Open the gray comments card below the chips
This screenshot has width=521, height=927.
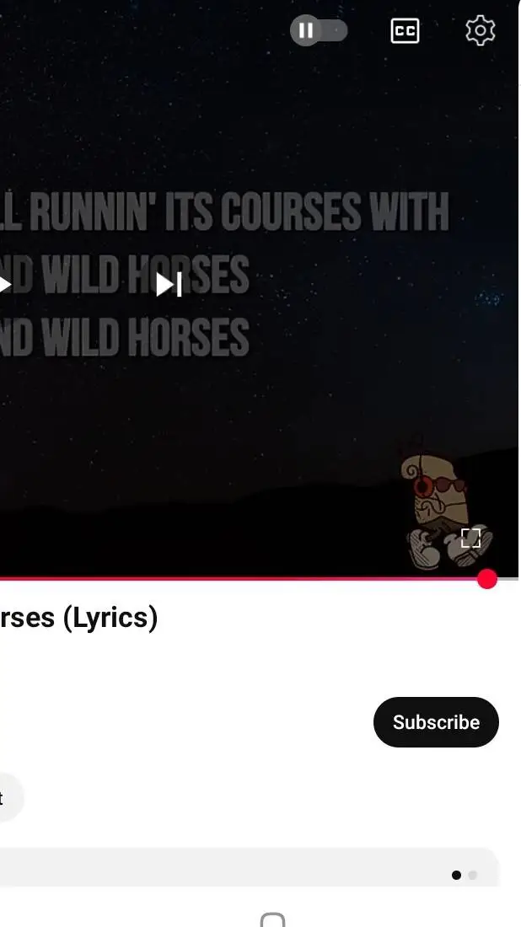249,866
